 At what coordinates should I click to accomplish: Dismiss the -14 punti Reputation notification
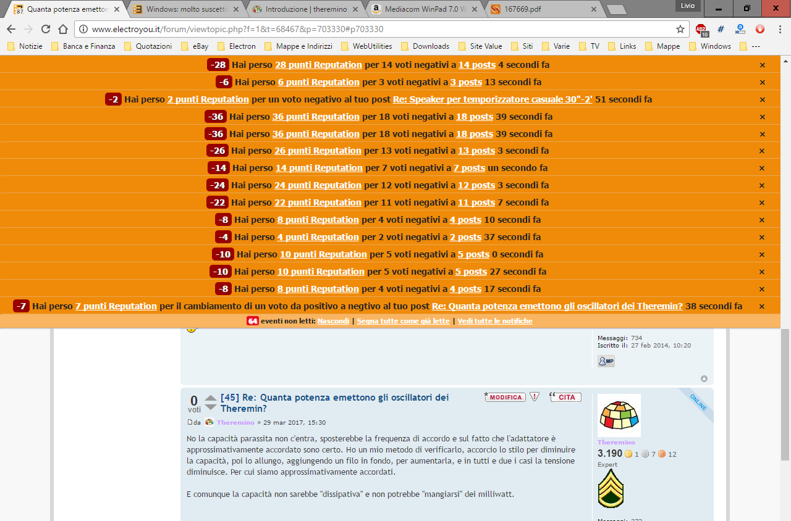762,168
